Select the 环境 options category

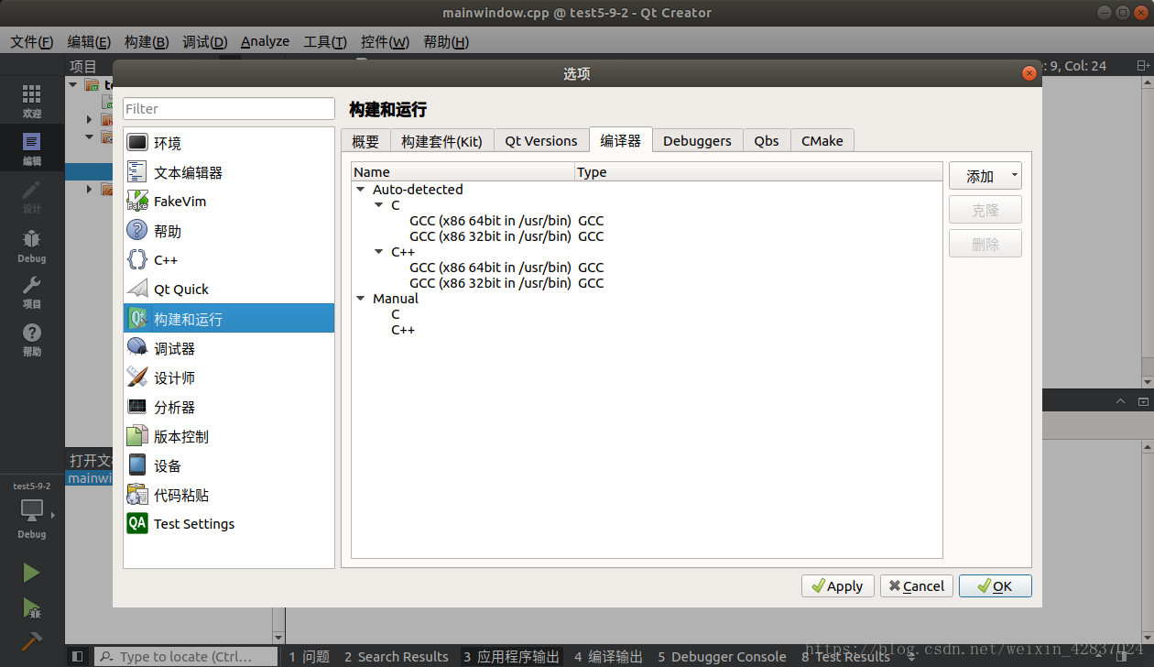coord(229,143)
